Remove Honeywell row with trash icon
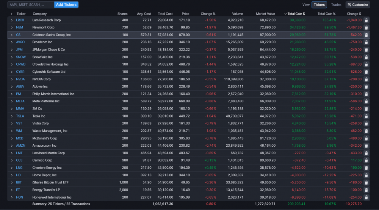379x210 pixels. pyautogui.click(x=366, y=197)
